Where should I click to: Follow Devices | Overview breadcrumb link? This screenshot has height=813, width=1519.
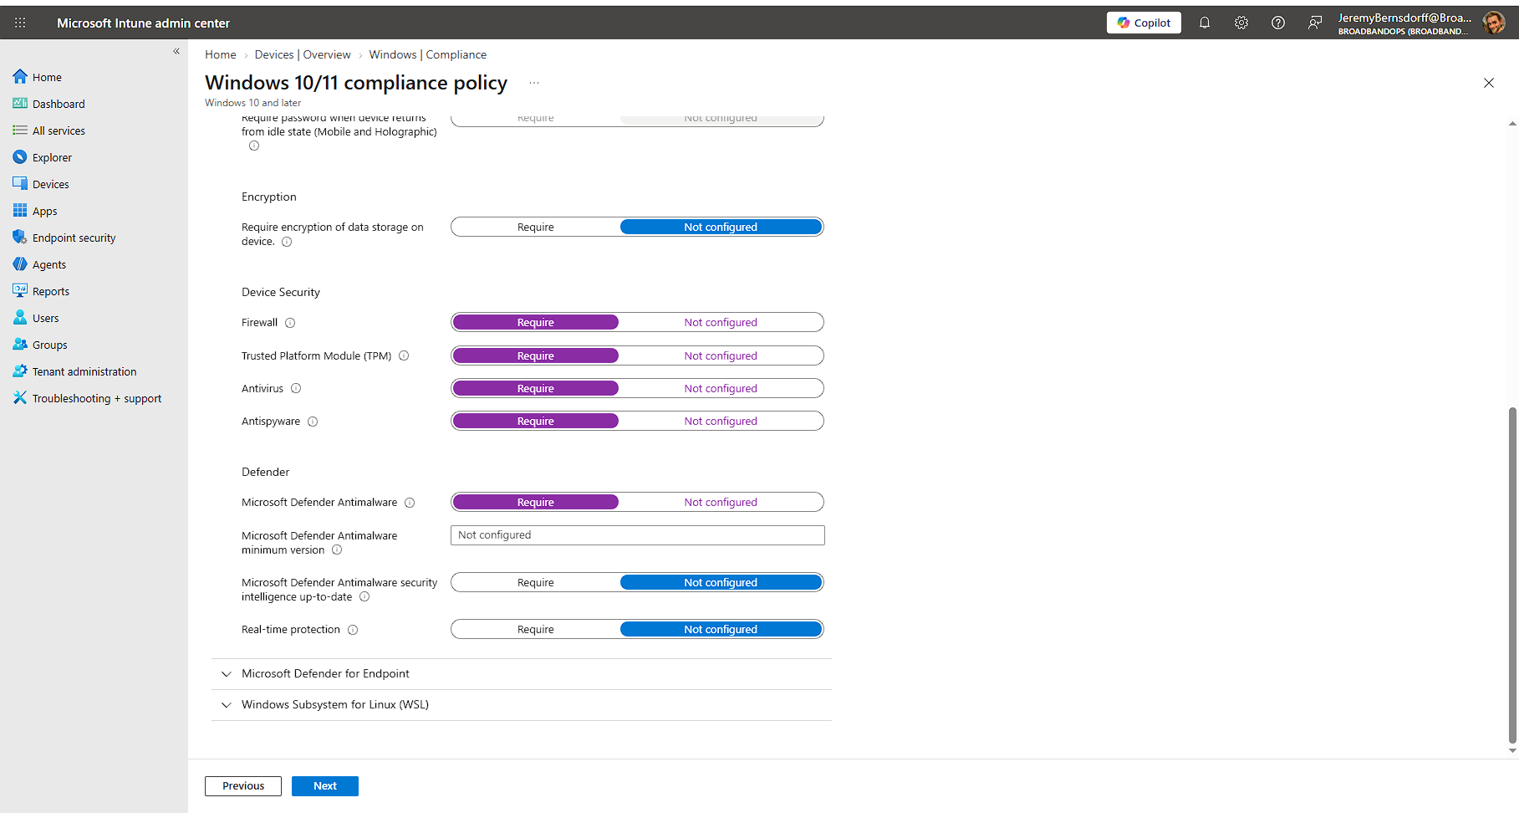303,54
